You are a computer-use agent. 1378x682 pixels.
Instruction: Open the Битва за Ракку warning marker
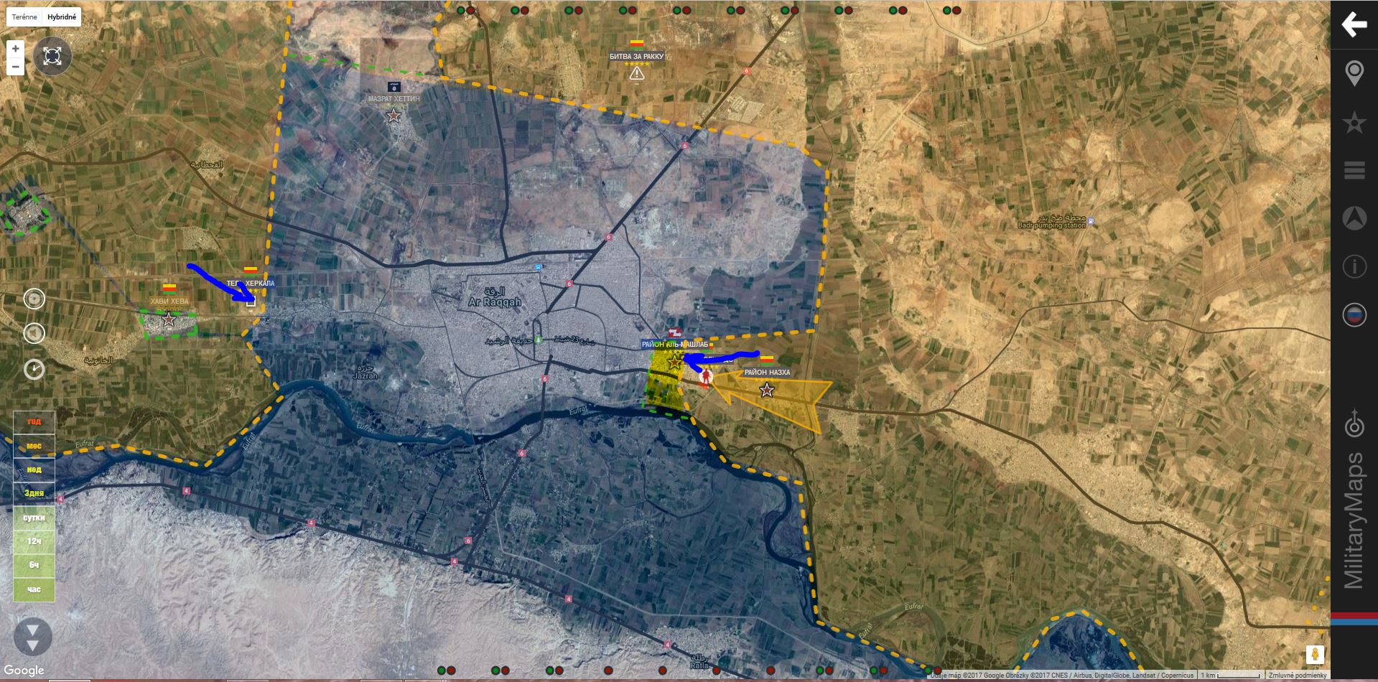[x=636, y=74]
